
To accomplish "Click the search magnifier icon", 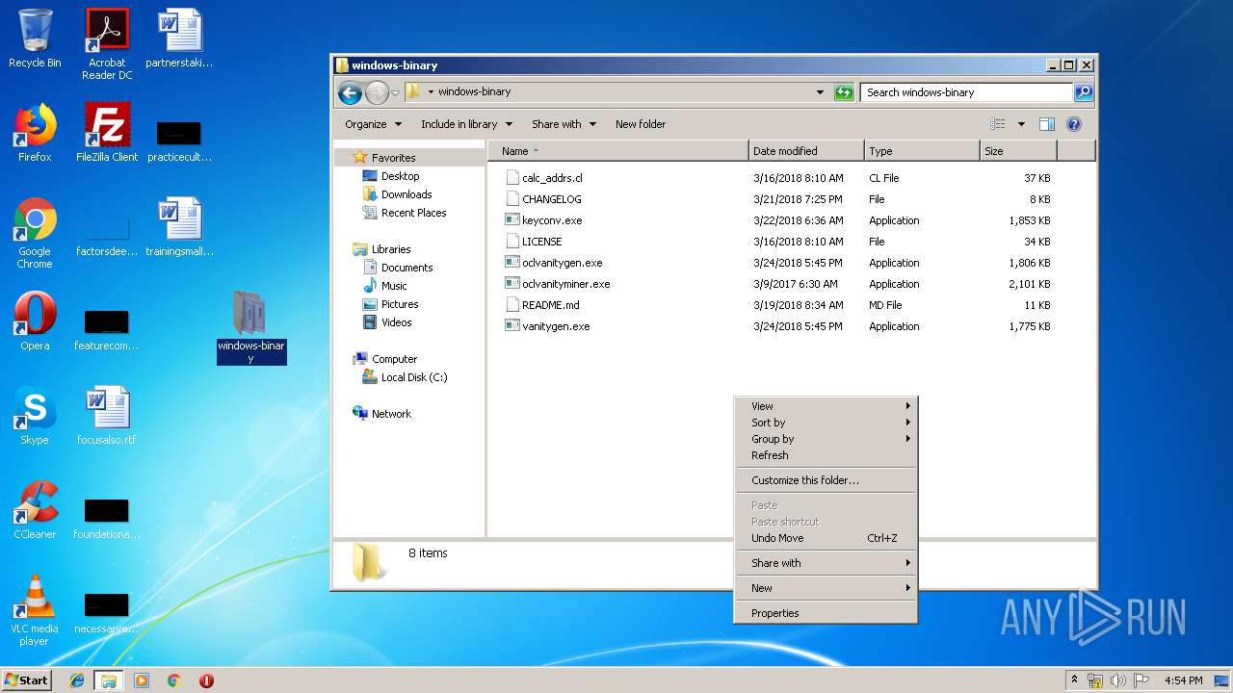I will (1084, 92).
